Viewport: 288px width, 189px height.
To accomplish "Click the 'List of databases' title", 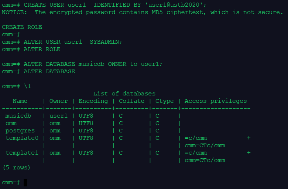I will (x=124, y=94).
